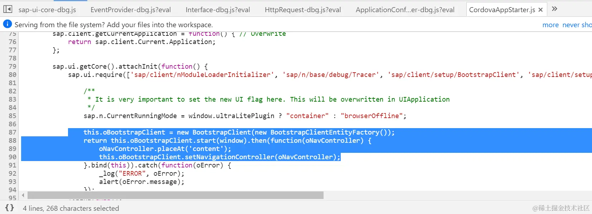Toggle the file navigator sidebar icon

pos(8,9)
